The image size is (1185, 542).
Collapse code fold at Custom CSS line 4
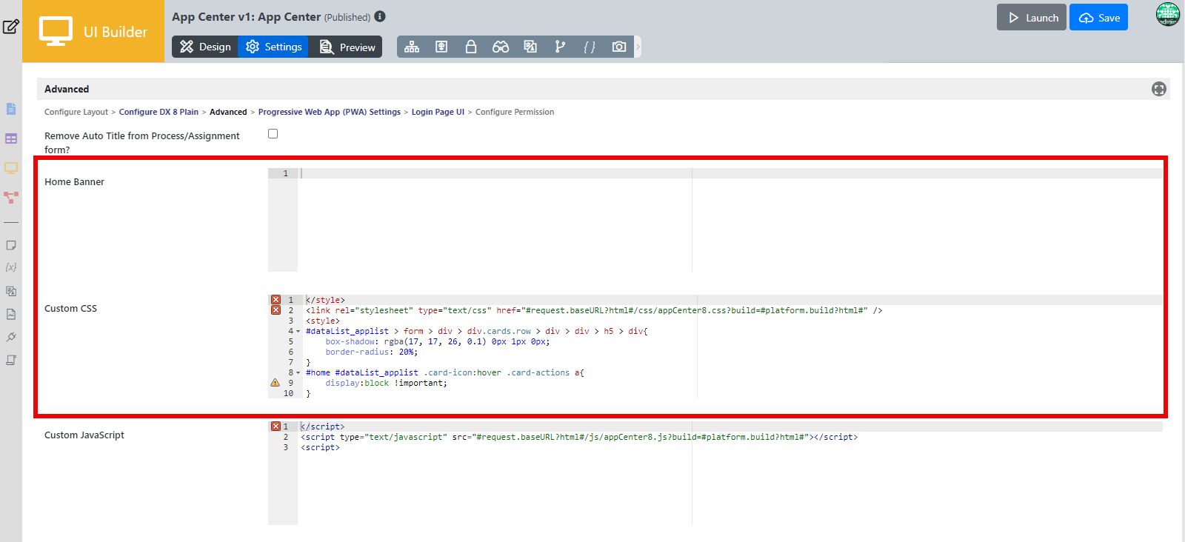[298, 332]
